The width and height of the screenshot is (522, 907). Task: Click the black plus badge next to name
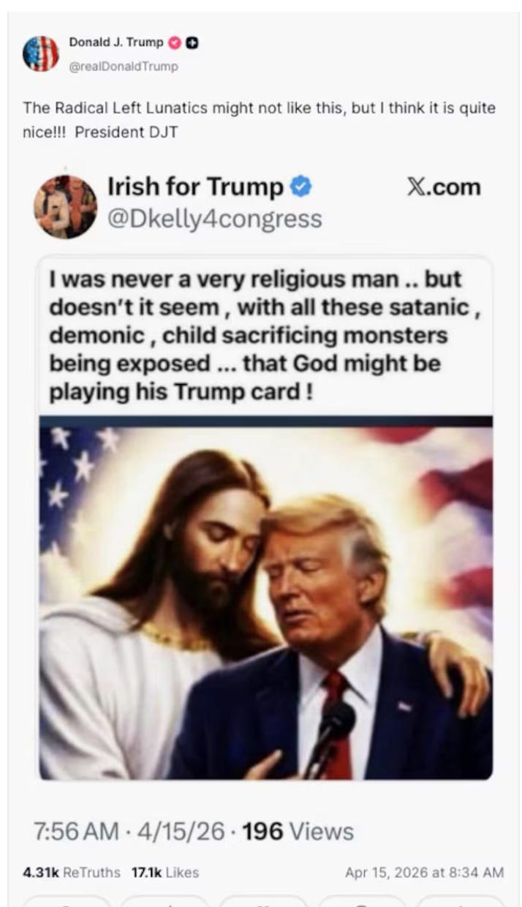pyautogui.click(x=192, y=43)
